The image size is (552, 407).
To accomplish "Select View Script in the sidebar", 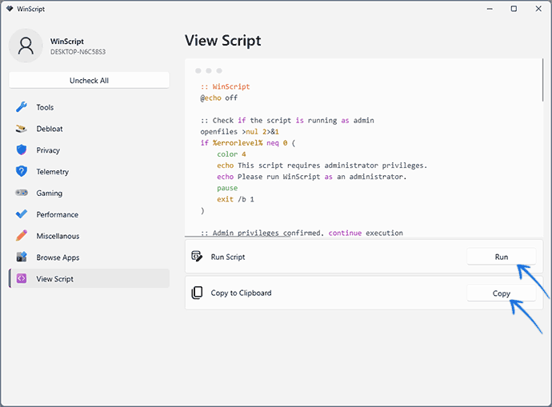I will 89,278.
